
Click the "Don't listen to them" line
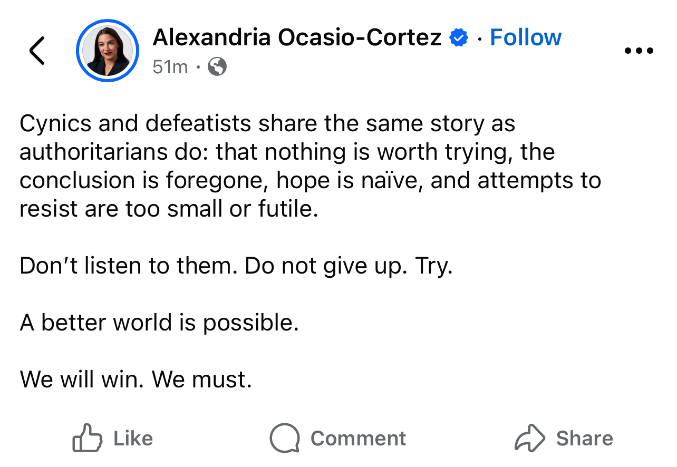click(x=125, y=266)
